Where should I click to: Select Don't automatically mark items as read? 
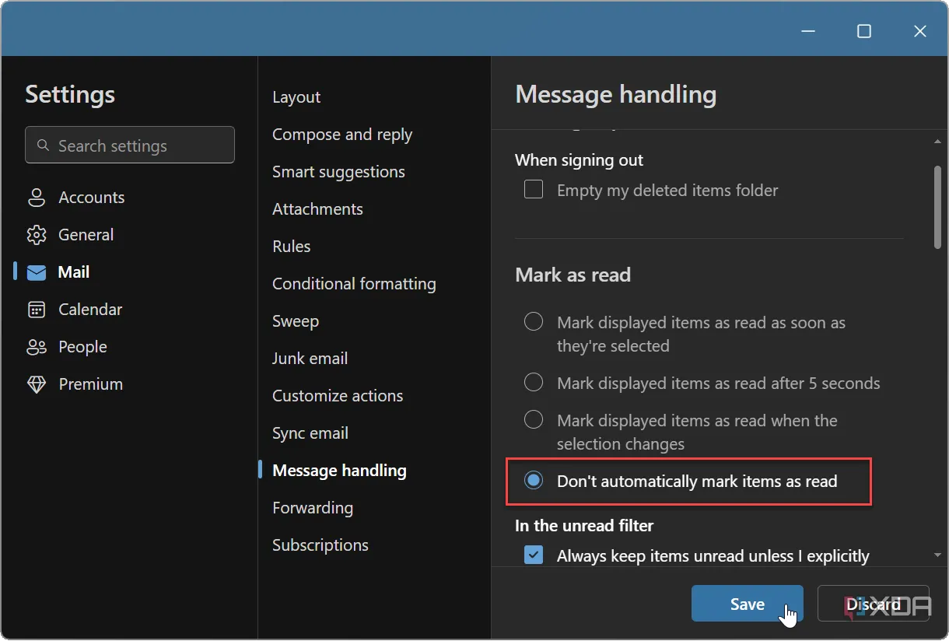[x=534, y=480]
